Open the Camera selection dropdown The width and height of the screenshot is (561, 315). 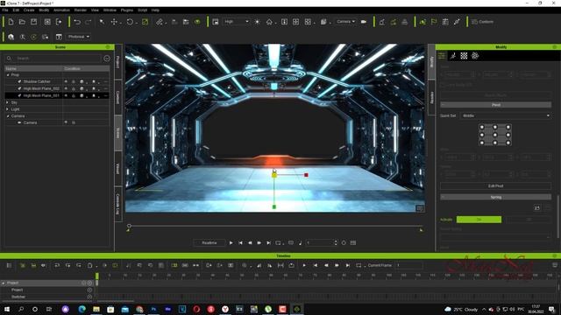pos(345,22)
